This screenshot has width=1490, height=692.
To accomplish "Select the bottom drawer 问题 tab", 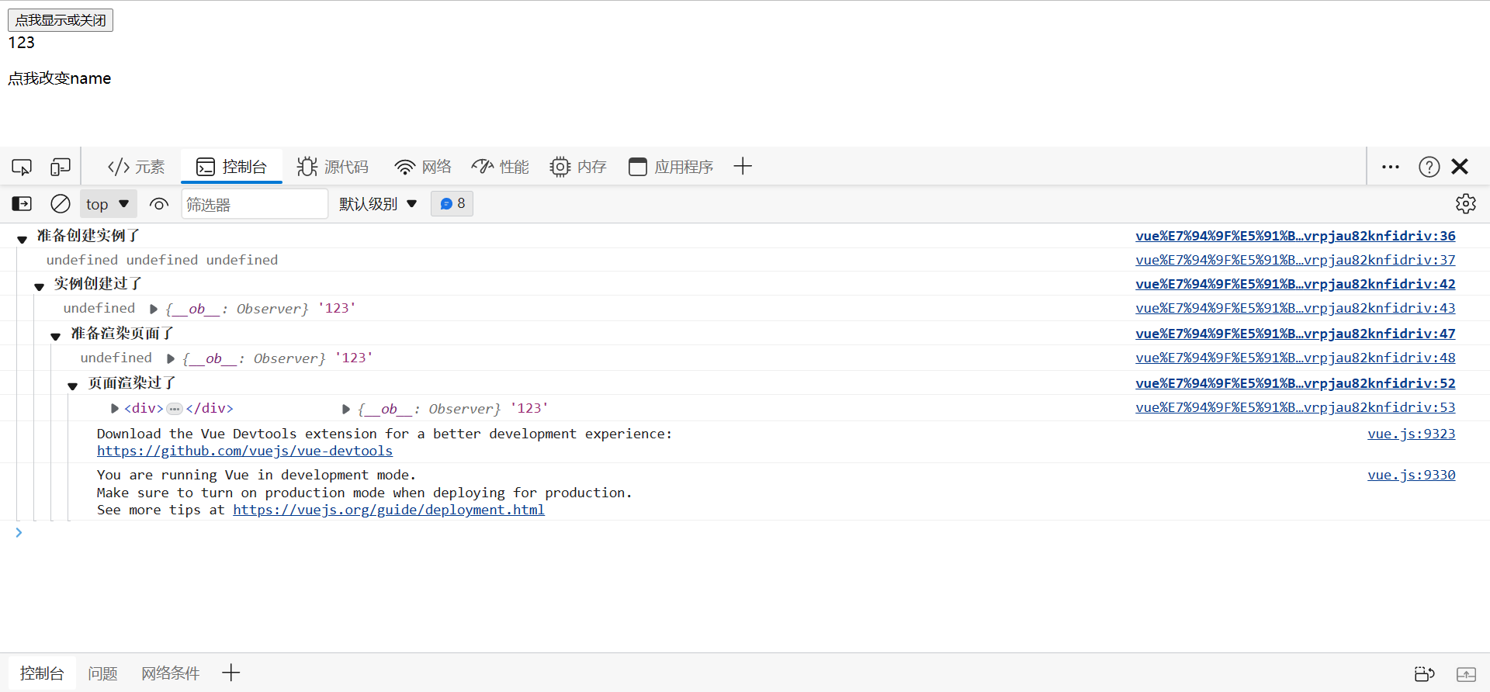I will [102, 673].
